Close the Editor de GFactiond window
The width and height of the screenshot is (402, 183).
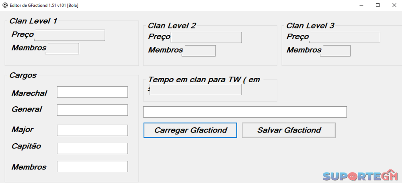(x=395, y=5)
